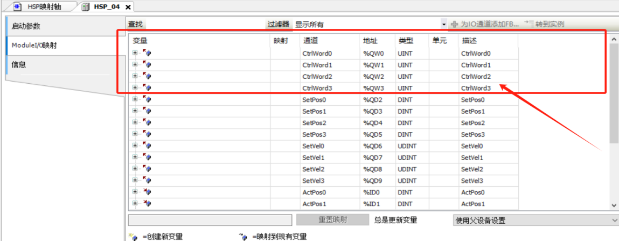This screenshot has width=619, height=241.
Task: Click the output channel icon for SetPos0
Action: pyautogui.click(x=147, y=99)
